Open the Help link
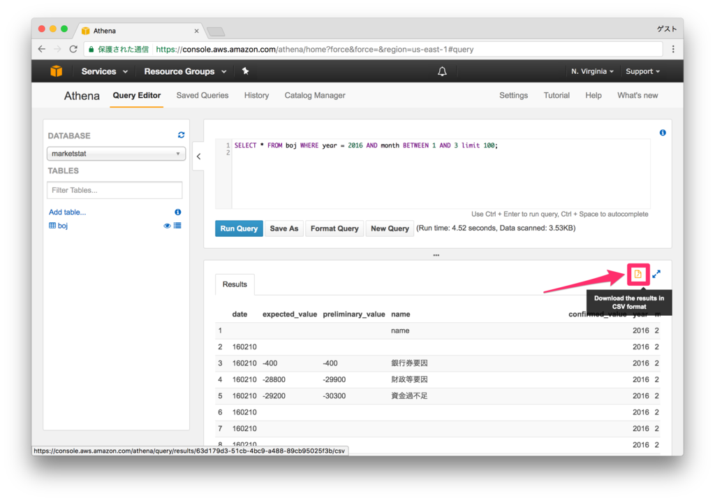The image size is (715, 501). click(594, 95)
